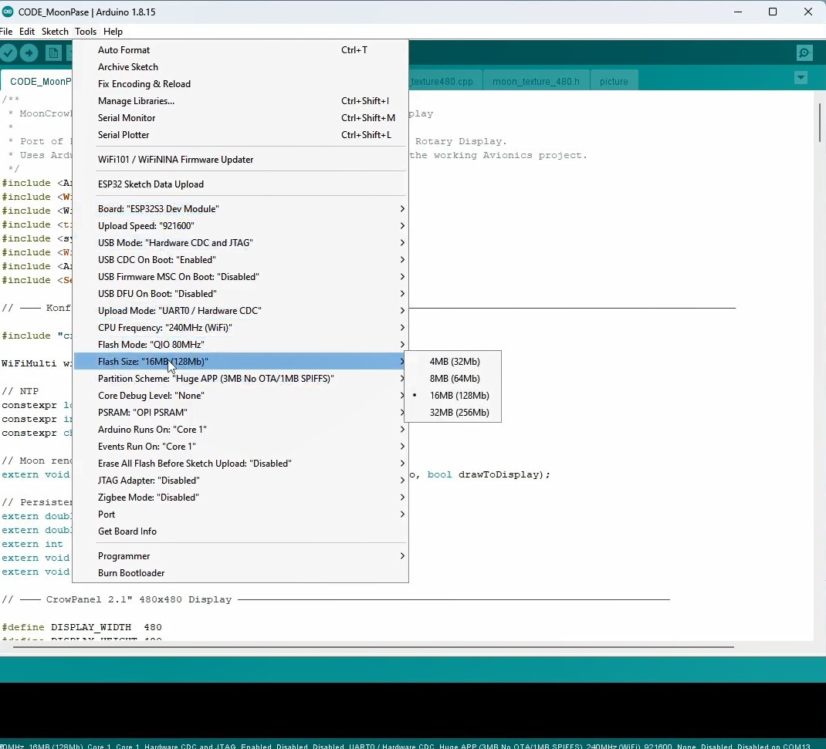This screenshot has width=826, height=749.
Task: Open Upload Mode UART0 option
Action: [241, 311]
